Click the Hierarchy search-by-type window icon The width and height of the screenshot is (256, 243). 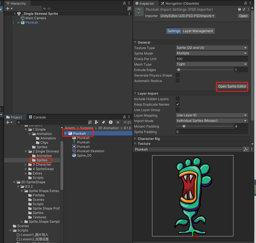[129, 9]
